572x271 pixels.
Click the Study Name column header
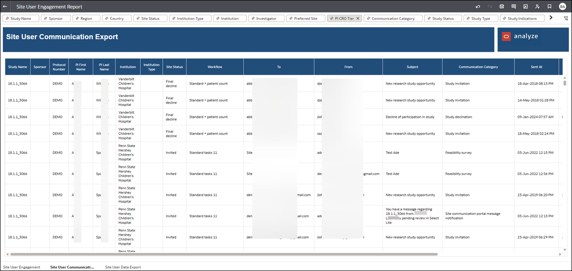[18, 67]
